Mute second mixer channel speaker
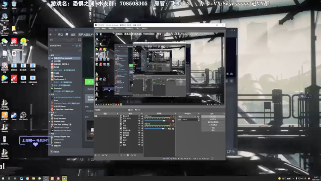Image resolution: width=321 pixels, height=181 pixels. (169, 129)
